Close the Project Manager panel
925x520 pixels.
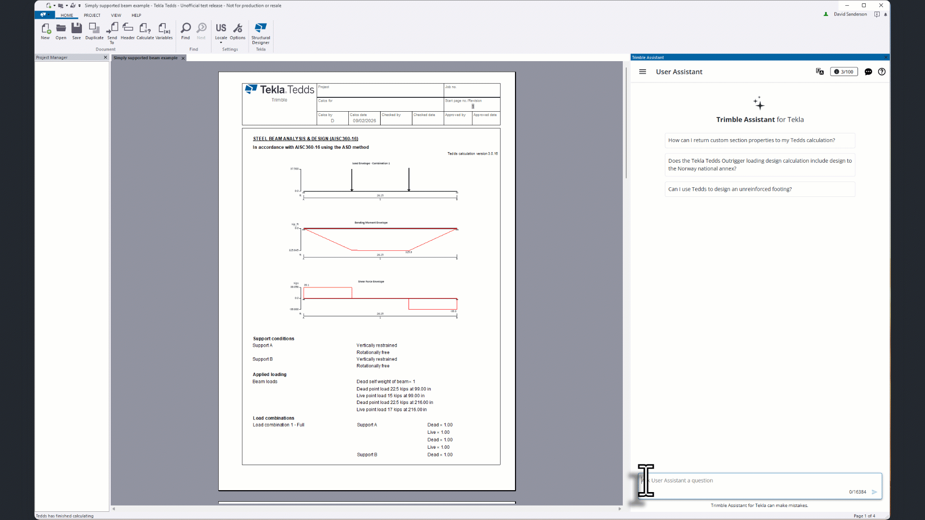(106, 57)
